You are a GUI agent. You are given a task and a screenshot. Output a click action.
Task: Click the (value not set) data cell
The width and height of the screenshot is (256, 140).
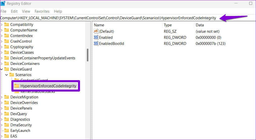click(208, 31)
